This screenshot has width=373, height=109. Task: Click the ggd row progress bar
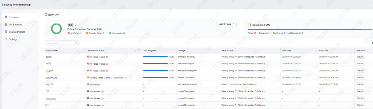coord(155,57)
